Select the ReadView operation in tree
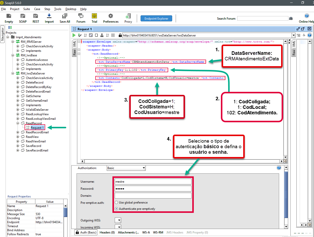 click(32, 137)
